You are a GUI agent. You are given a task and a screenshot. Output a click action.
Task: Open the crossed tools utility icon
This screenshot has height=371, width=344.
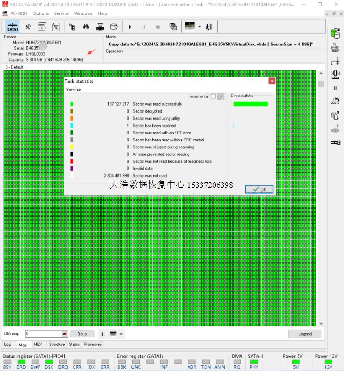[x=28, y=27]
